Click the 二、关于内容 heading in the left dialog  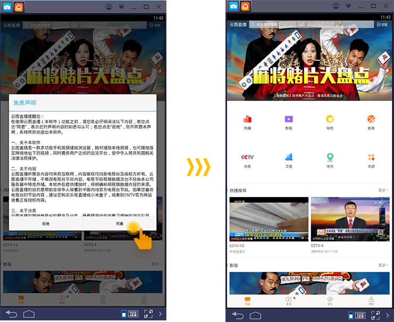(x=24, y=169)
